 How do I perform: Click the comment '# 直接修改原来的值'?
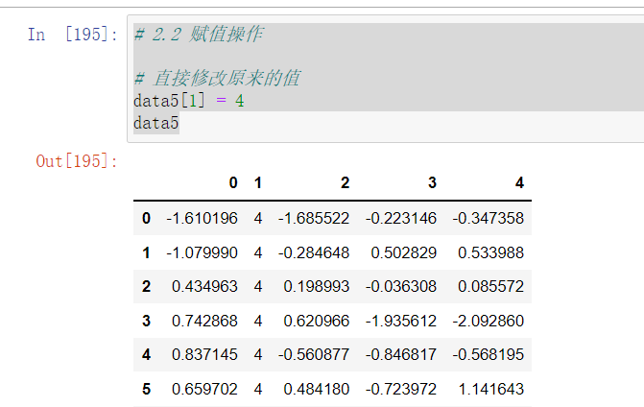click(x=217, y=78)
